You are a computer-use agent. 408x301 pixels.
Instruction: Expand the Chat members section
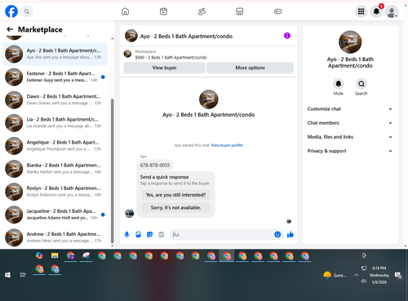[x=350, y=123]
